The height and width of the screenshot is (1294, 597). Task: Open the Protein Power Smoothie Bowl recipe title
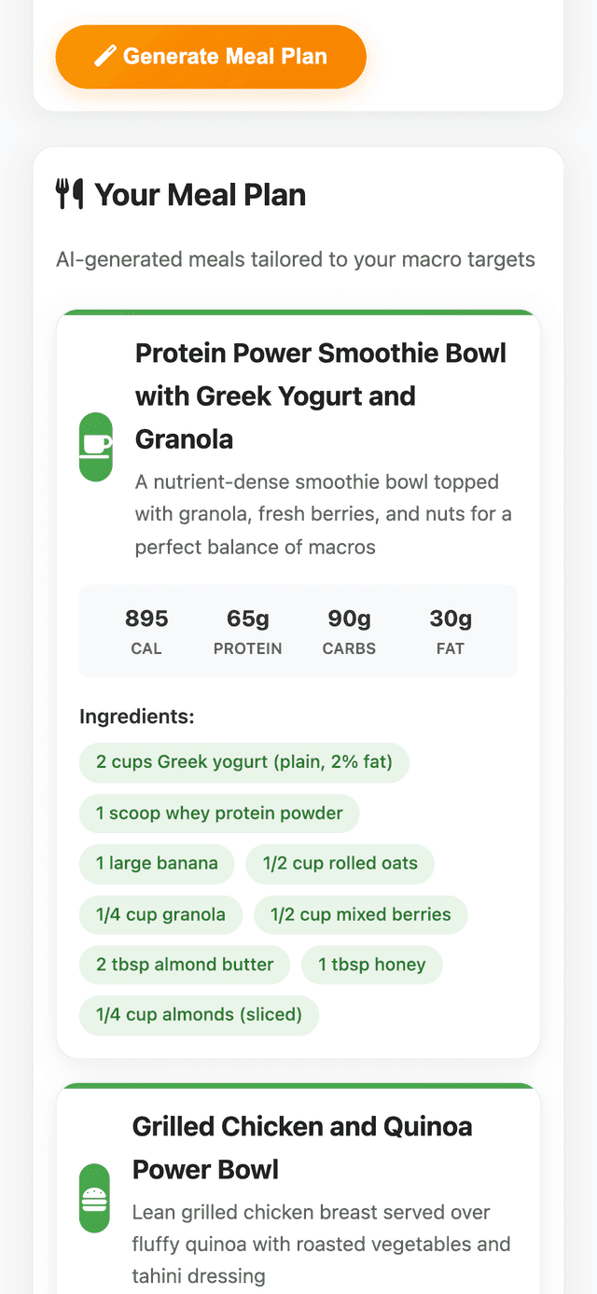[321, 395]
